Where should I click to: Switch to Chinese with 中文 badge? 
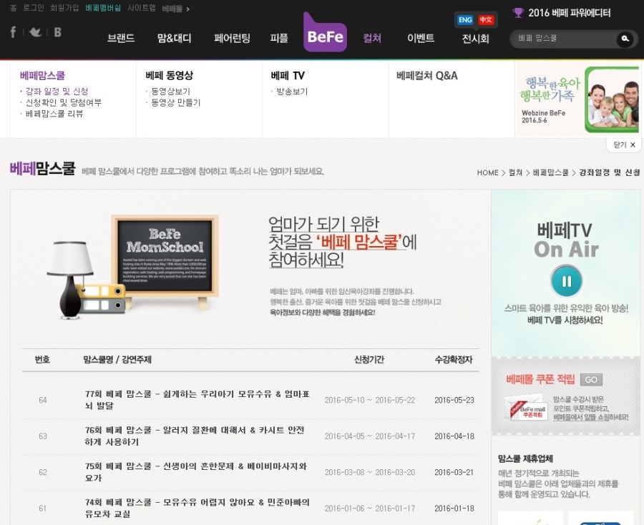point(485,20)
